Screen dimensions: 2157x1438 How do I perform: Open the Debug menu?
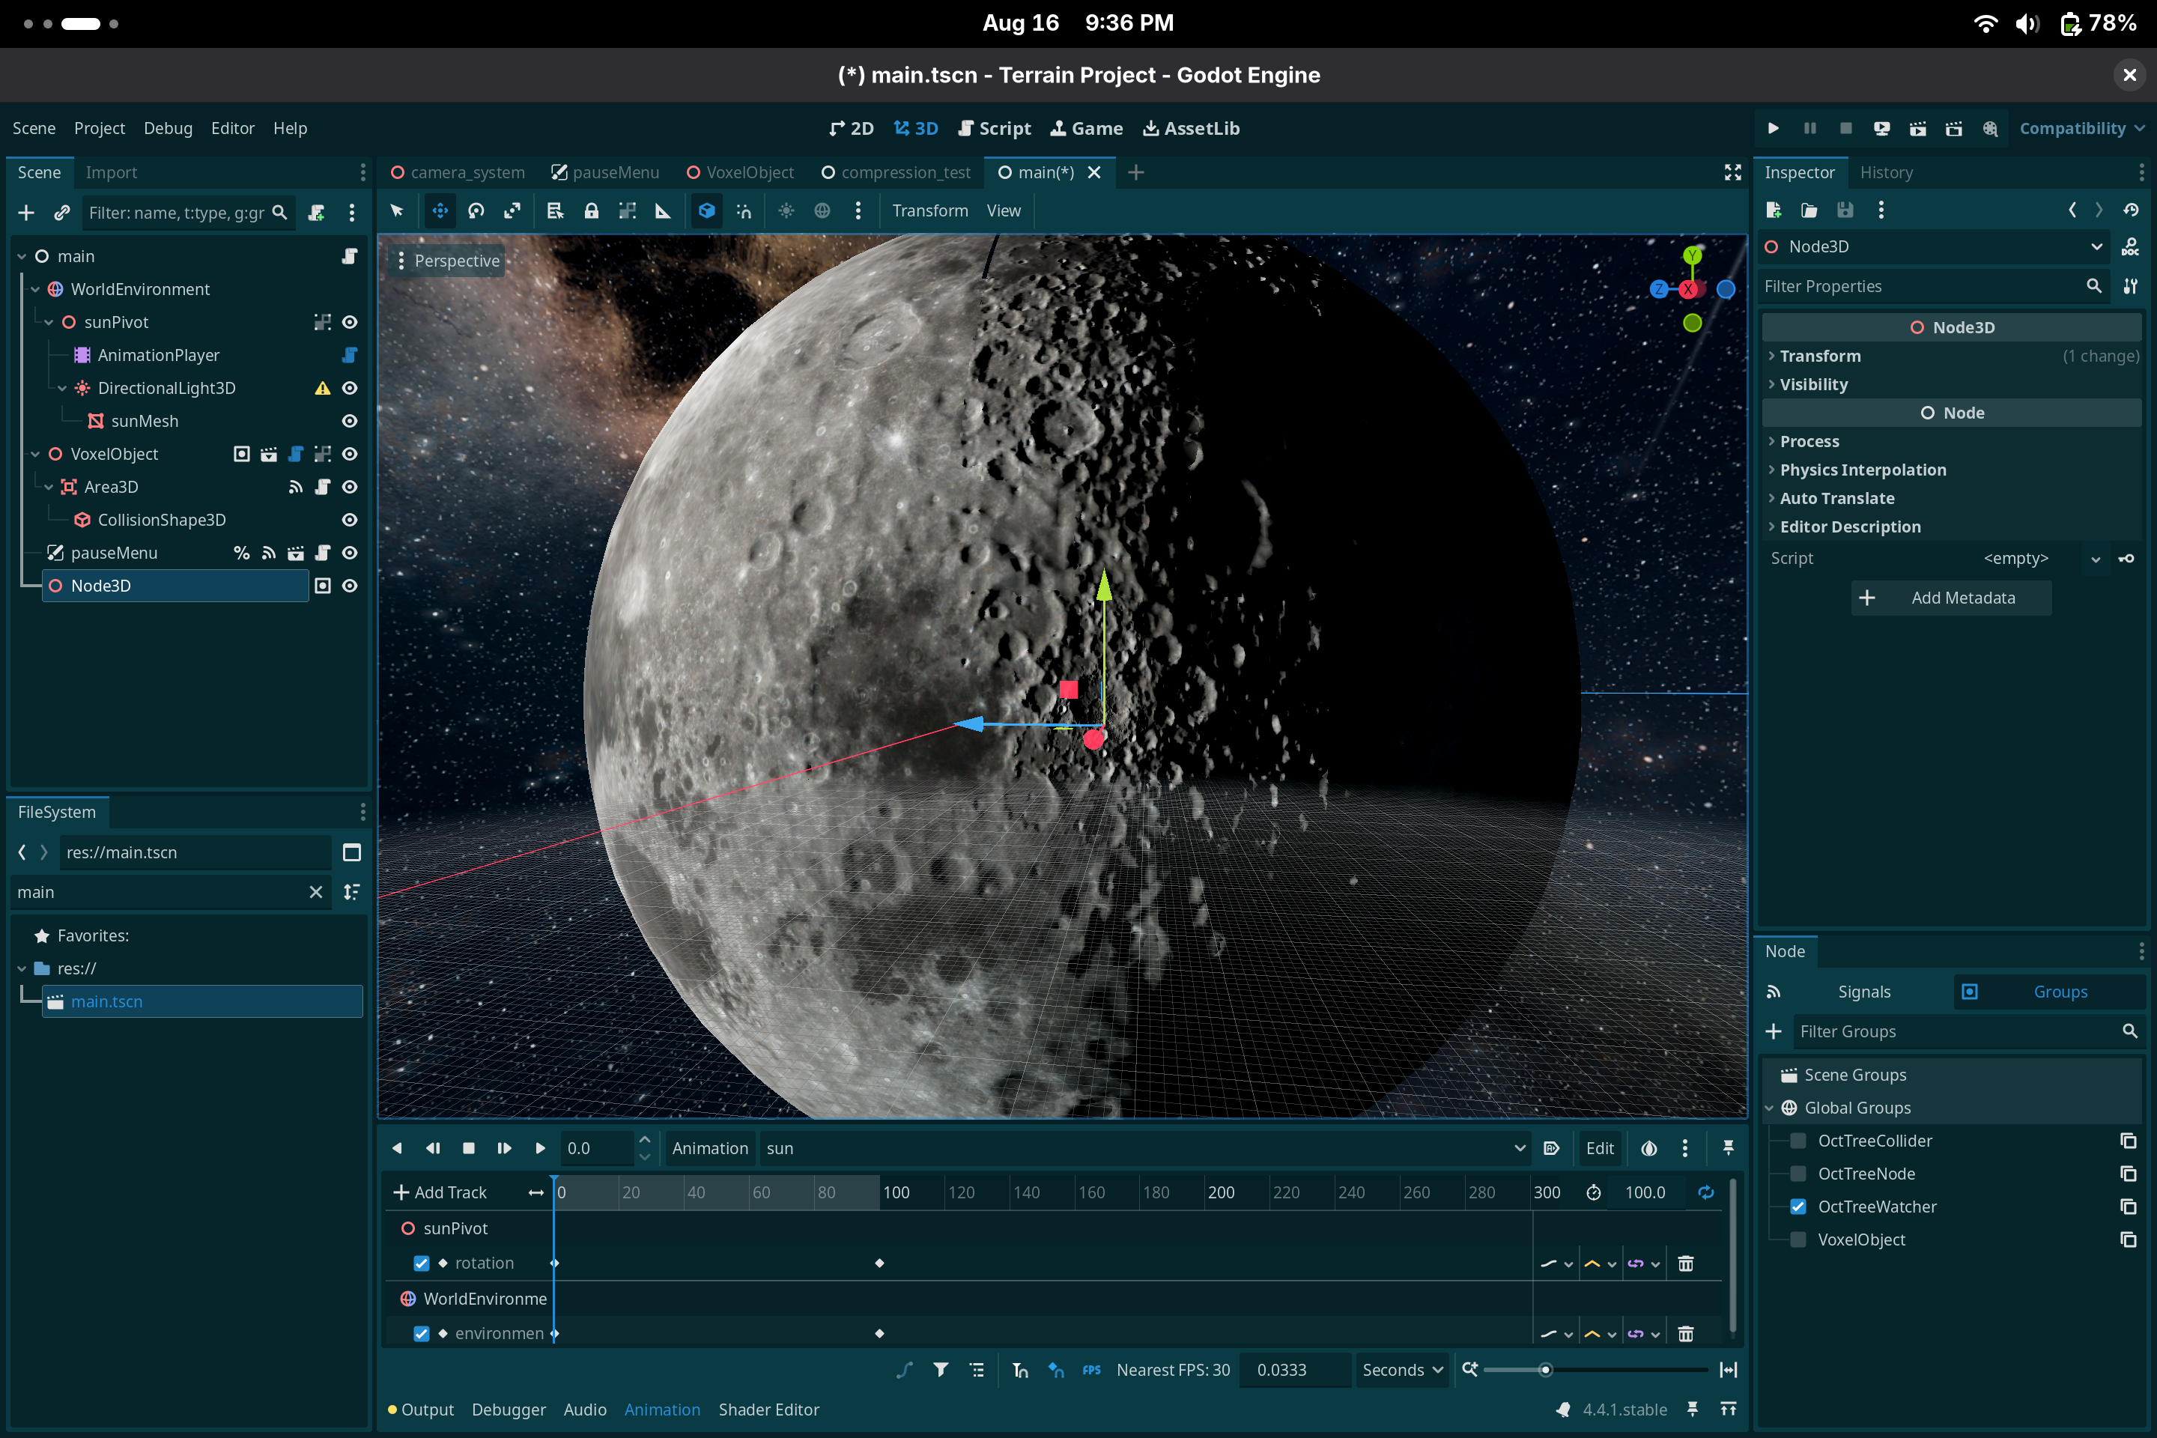(168, 128)
